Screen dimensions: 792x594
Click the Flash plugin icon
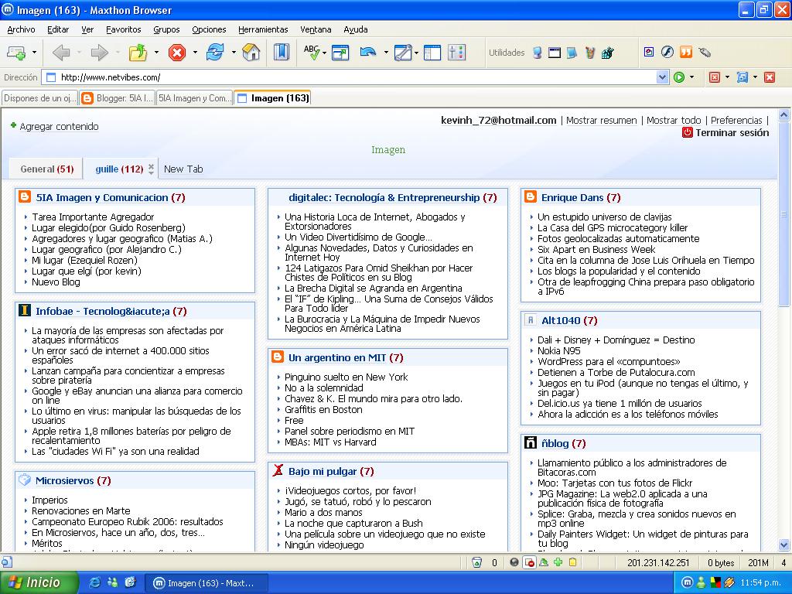tap(667, 52)
